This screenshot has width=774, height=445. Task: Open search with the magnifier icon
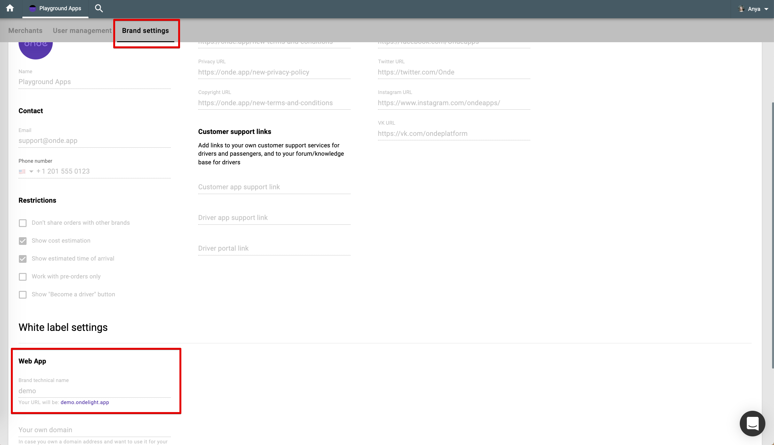(x=99, y=8)
